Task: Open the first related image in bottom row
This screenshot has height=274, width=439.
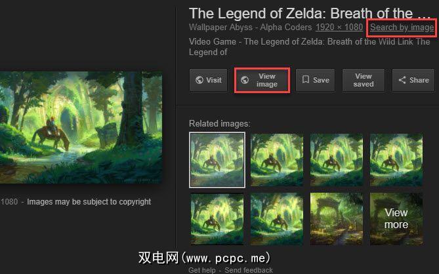Action: coord(217,219)
